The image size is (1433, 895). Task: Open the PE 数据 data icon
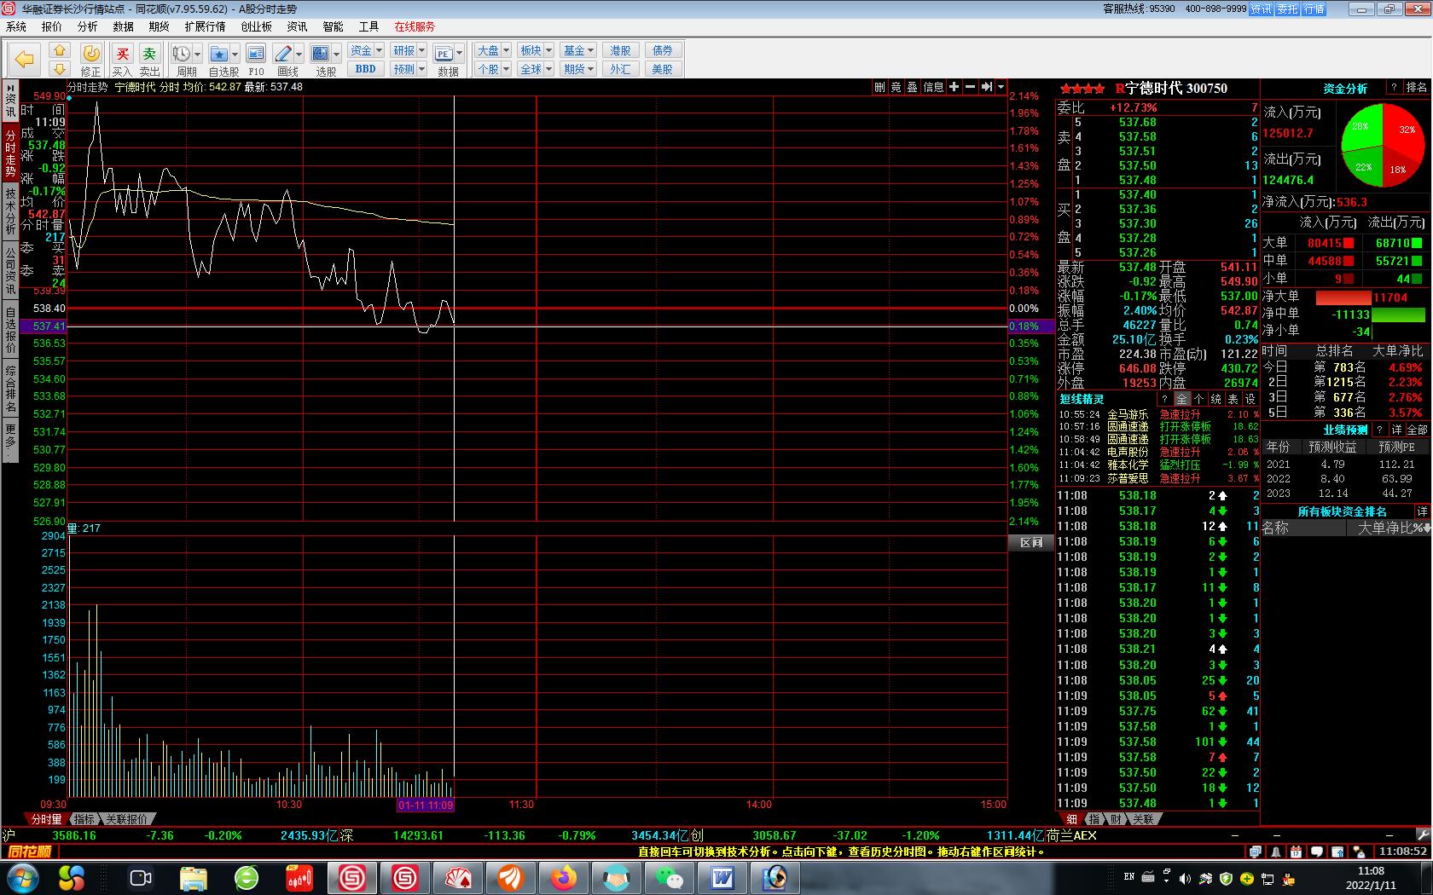(444, 54)
